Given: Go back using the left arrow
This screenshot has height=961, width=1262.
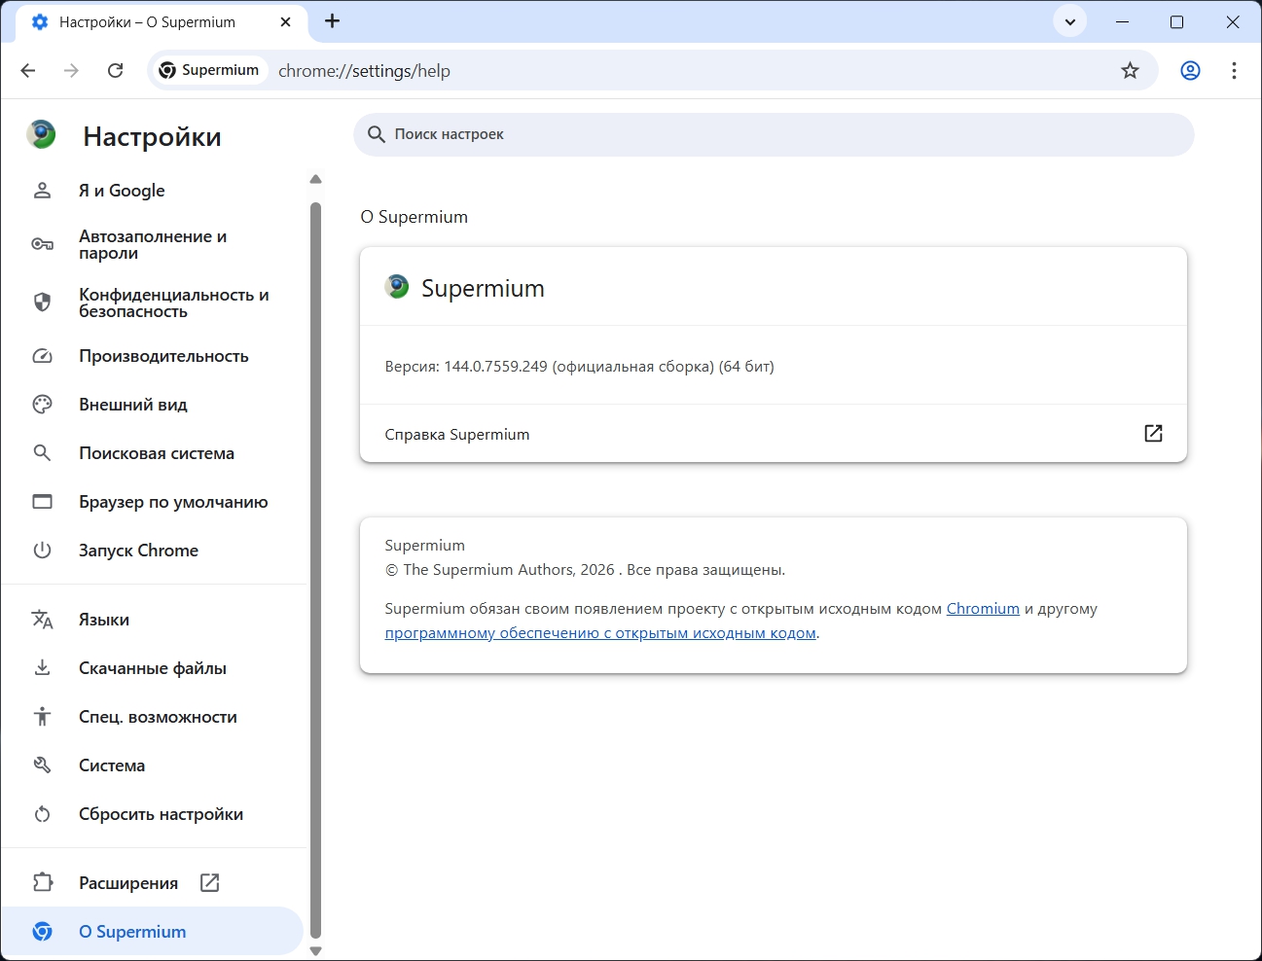Looking at the screenshot, I should point(27,70).
